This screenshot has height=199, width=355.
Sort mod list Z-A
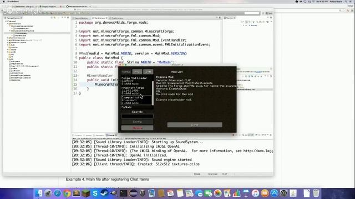[x=148, y=72]
